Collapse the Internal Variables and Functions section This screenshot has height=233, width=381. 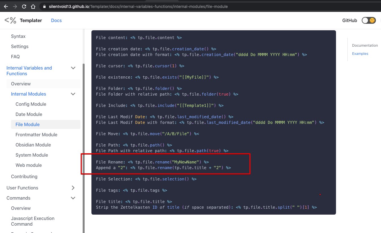point(73,68)
